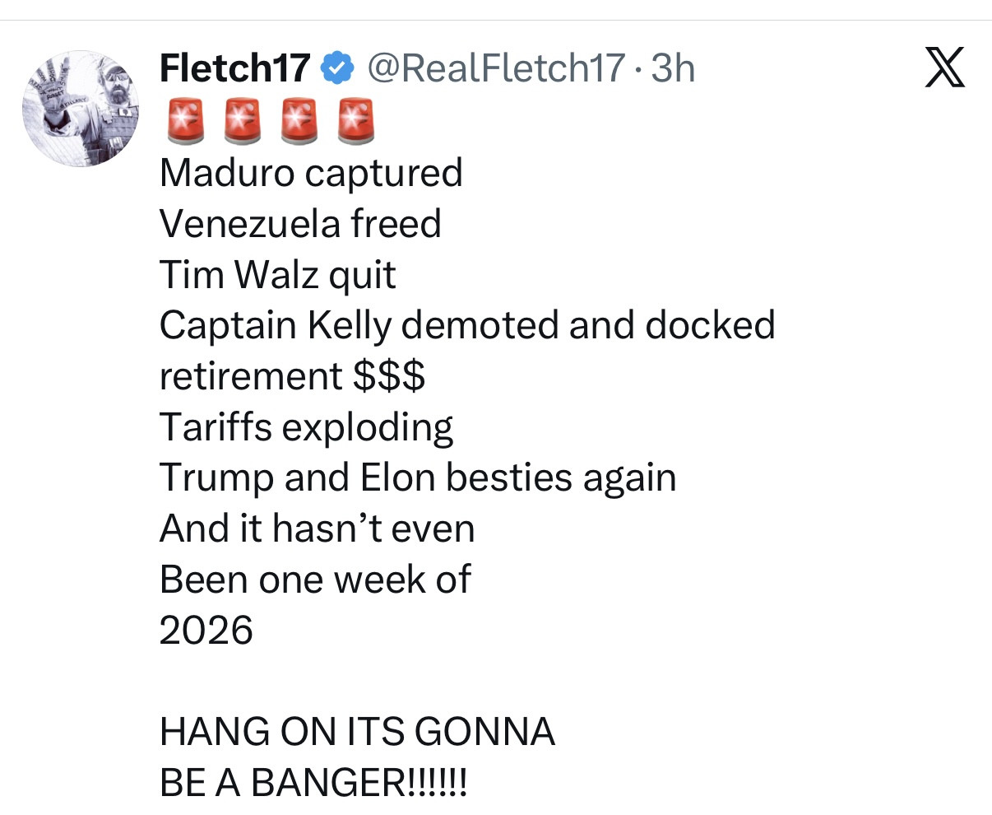Click the "retirement $$$" text
This screenshot has width=992, height=815.
(x=292, y=376)
